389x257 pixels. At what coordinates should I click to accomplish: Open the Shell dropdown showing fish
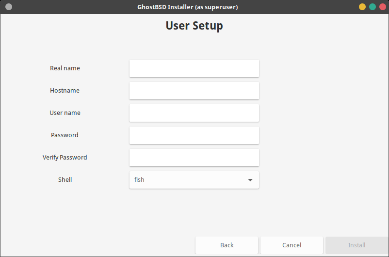[194, 180]
